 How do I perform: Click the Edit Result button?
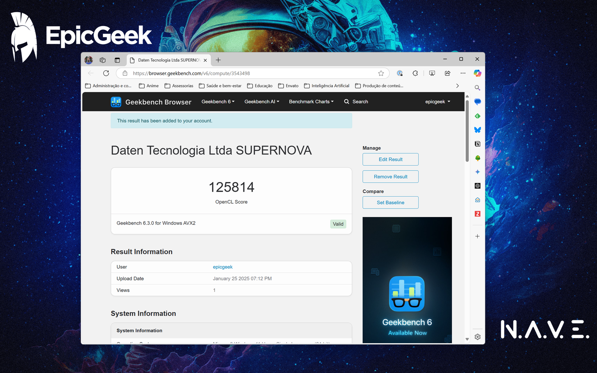390,159
